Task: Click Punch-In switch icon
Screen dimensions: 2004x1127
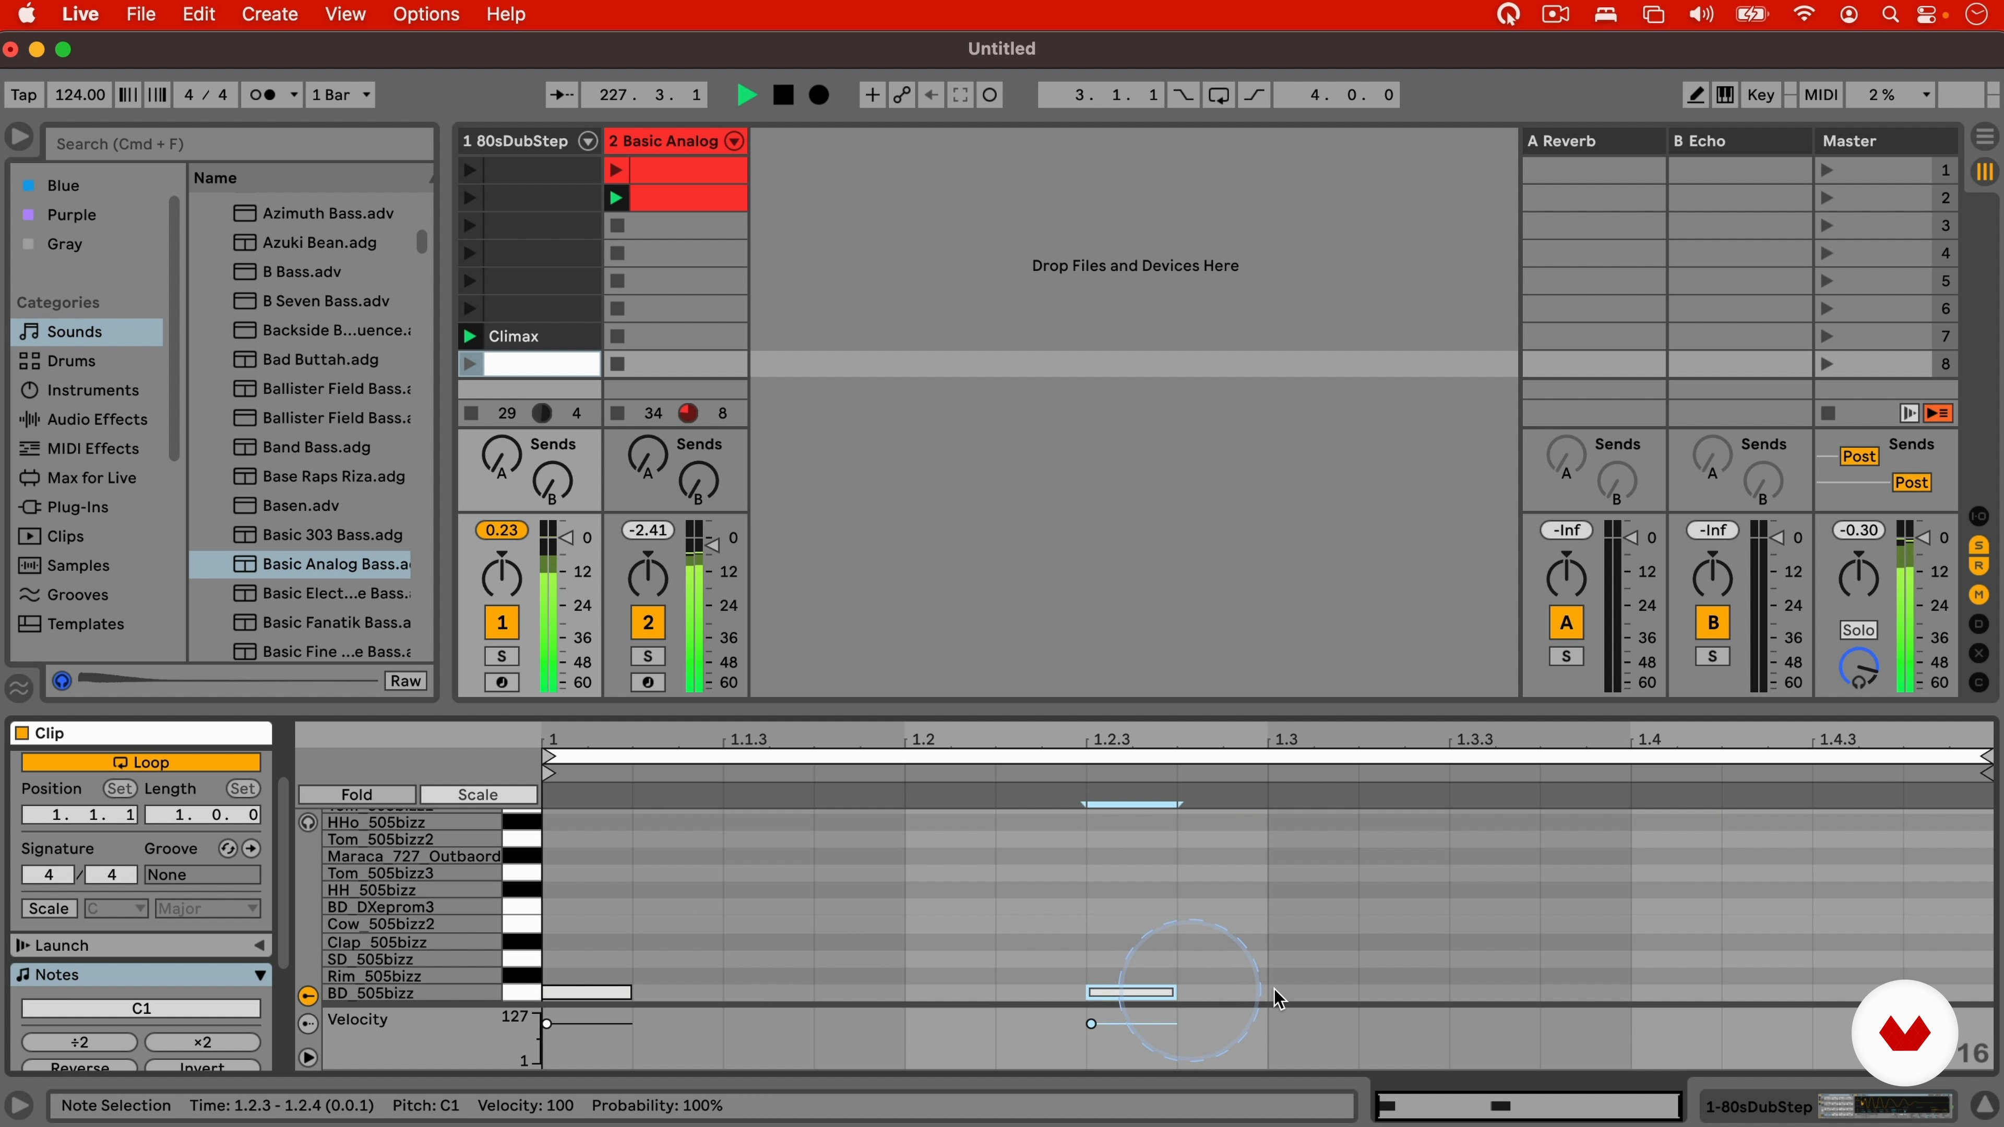Action: coord(1183,95)
